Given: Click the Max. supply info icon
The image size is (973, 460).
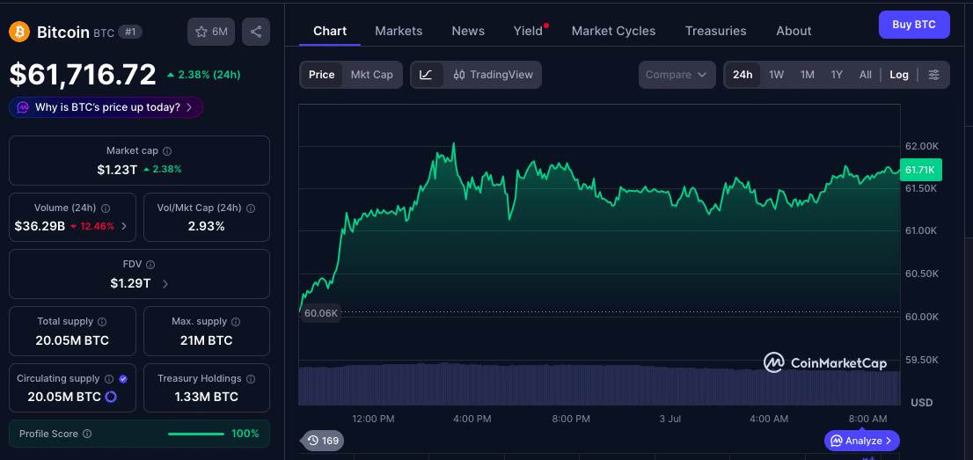Looking at the screenshot, I should pyautogui.click(x=237, y=322).
